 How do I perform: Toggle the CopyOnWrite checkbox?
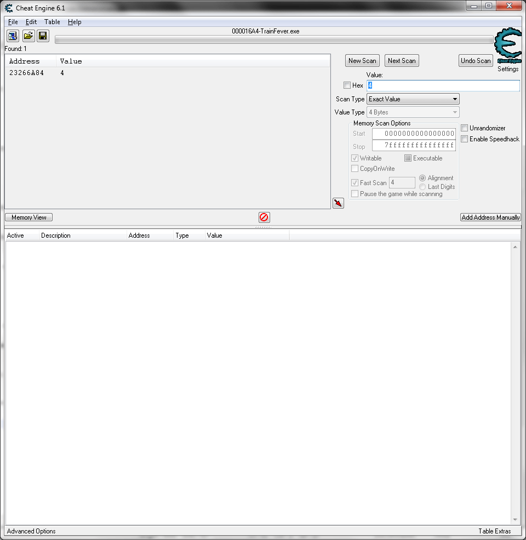355,169
